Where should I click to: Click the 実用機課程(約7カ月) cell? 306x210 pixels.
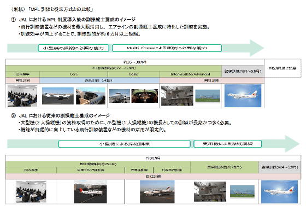coord(225,167)
